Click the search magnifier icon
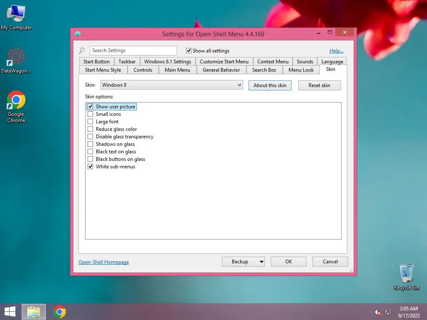 pyautogui.click(x=82, y=50)
